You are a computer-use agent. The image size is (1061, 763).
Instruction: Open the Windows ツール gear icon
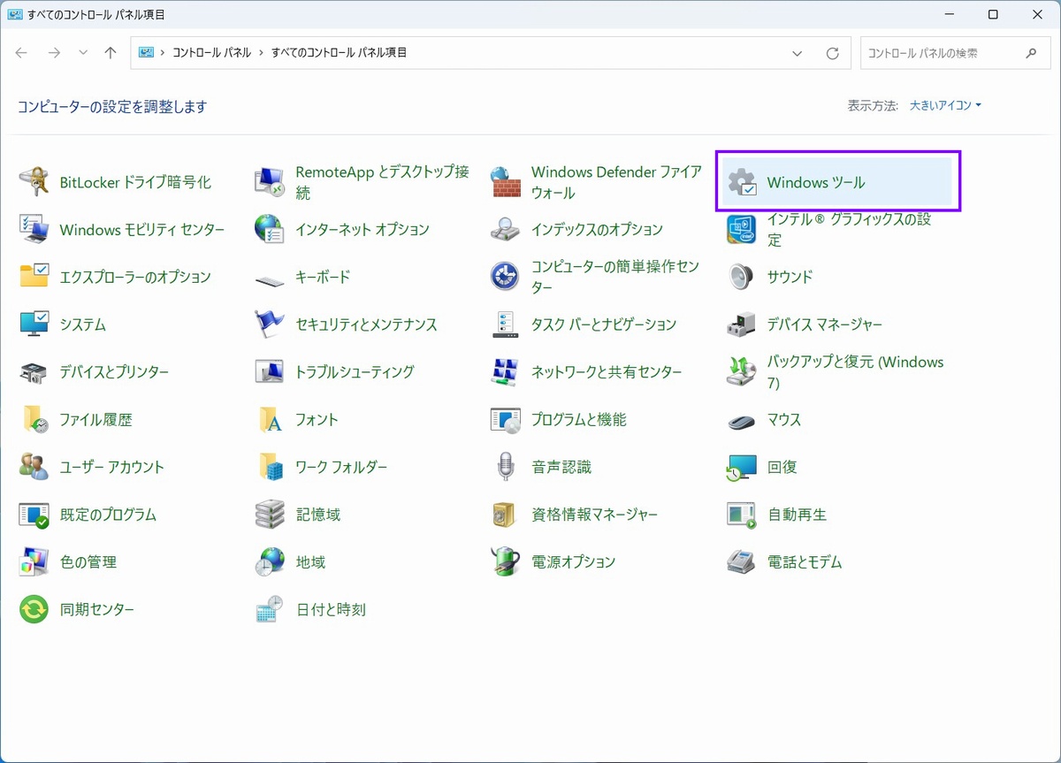click(742, 182)
